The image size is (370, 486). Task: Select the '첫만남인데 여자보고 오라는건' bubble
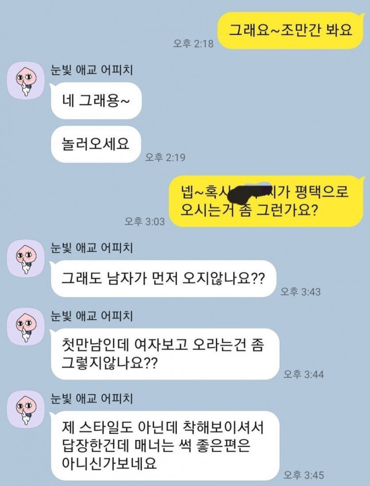tap(165, 354)
